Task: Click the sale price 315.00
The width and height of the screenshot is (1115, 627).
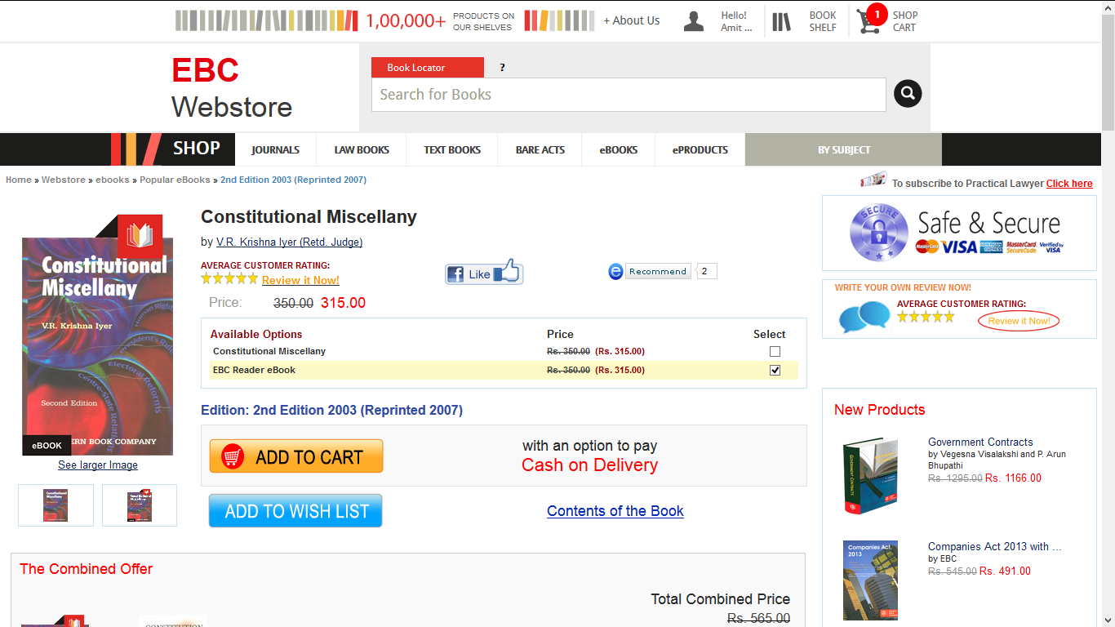Action: click(343, 303)
